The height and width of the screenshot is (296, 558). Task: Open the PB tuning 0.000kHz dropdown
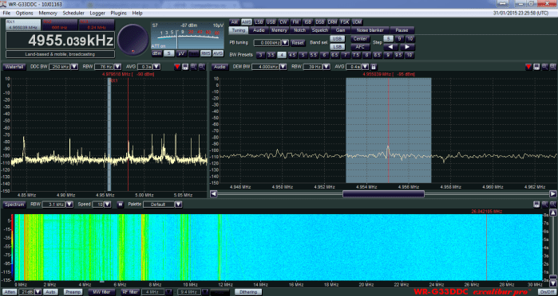285,43
